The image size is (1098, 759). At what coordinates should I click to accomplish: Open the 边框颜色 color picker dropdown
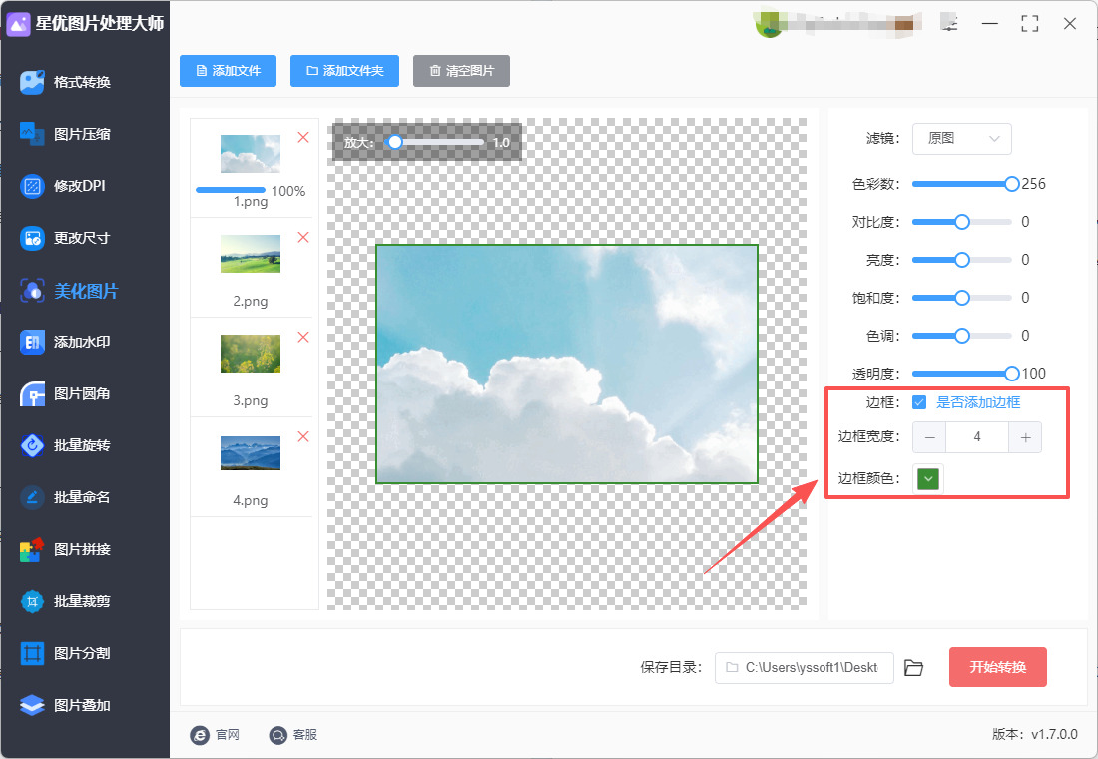pos(928,479)
